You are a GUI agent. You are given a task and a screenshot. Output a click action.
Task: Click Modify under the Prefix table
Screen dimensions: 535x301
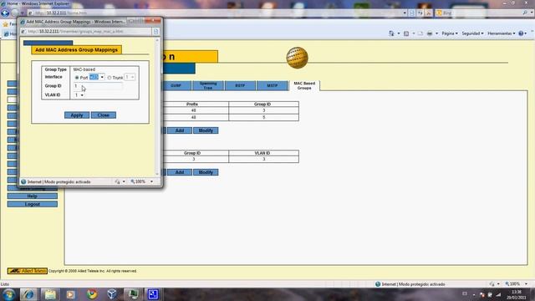pos(206,130)
